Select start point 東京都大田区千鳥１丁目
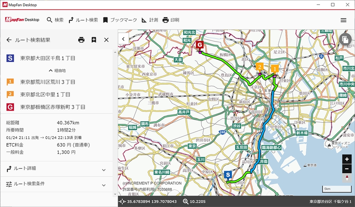Viewport: 355px width, 207px height. tap(48, 58)
